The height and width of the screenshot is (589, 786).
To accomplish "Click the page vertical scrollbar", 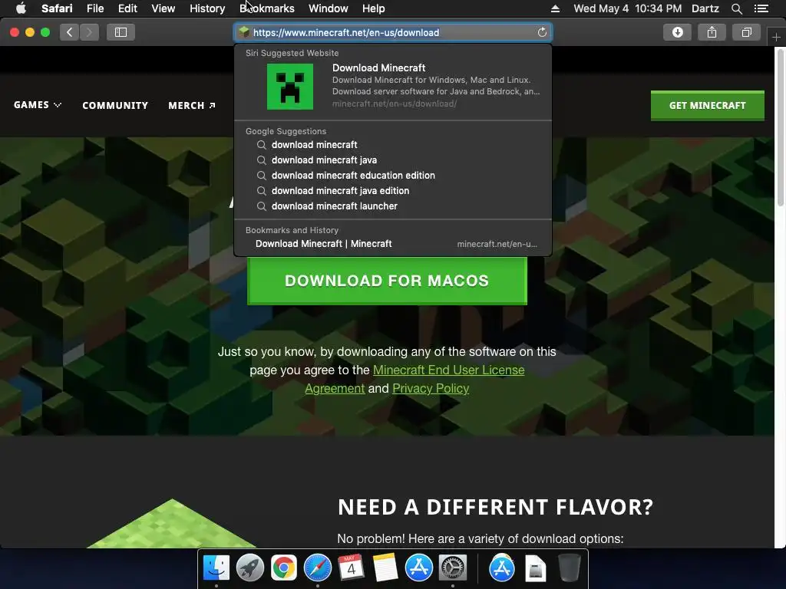I will point(780,128).
